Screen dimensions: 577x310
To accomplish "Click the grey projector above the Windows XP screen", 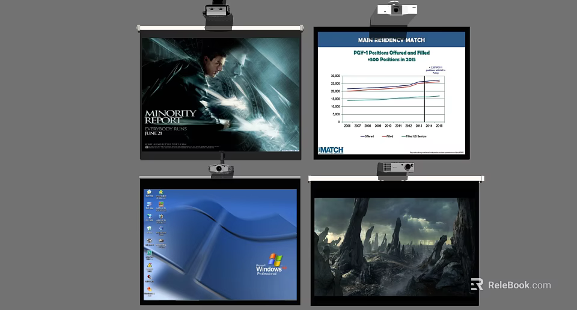I will (x=221, y=169).
